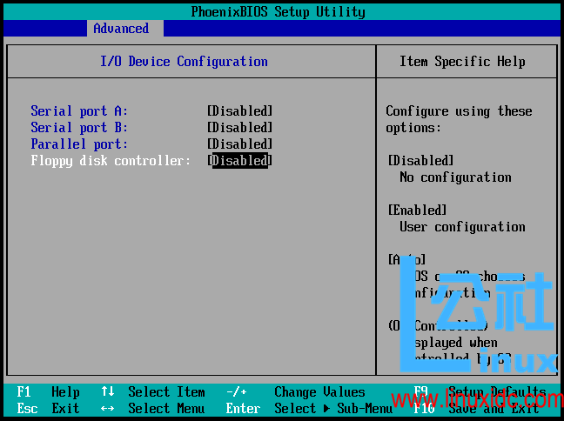Click the Sub-Menu footer label
The height and width of the screenshot is (421, 564).
click(365, 409)
